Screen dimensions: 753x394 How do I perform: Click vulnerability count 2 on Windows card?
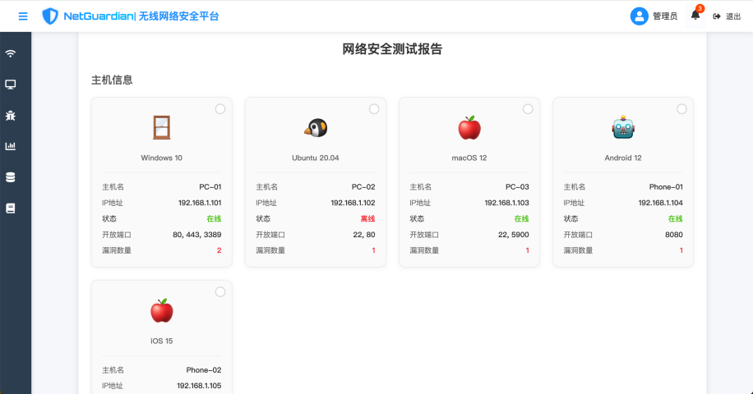click(219, 250)
